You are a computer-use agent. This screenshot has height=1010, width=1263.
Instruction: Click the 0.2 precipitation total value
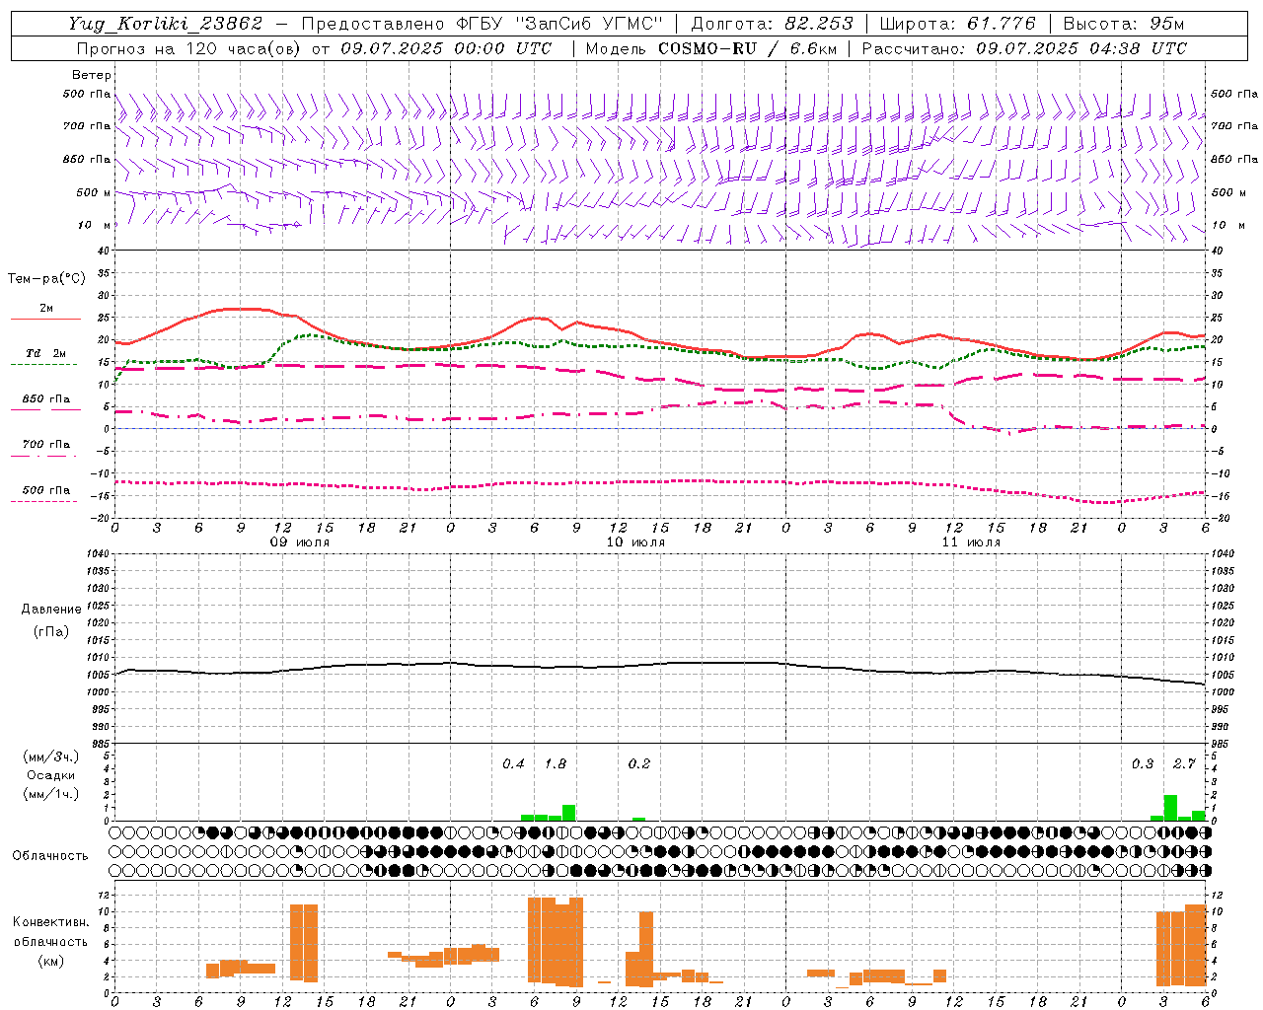639,764
